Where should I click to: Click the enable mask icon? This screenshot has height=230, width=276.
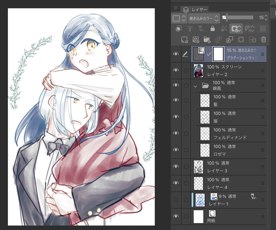[236, 29]
